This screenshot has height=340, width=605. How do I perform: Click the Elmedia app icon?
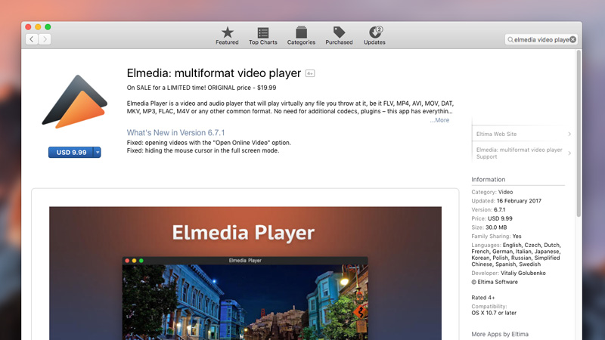tap(74, 102)
